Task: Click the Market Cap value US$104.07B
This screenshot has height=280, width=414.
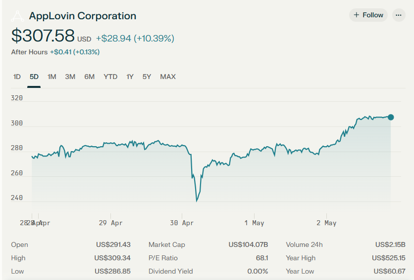Action: pos(248,244)
